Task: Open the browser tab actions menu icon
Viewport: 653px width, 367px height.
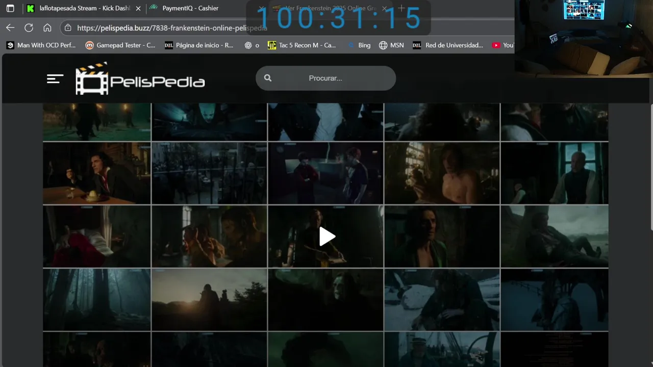Action: click(x=10, y=8)
